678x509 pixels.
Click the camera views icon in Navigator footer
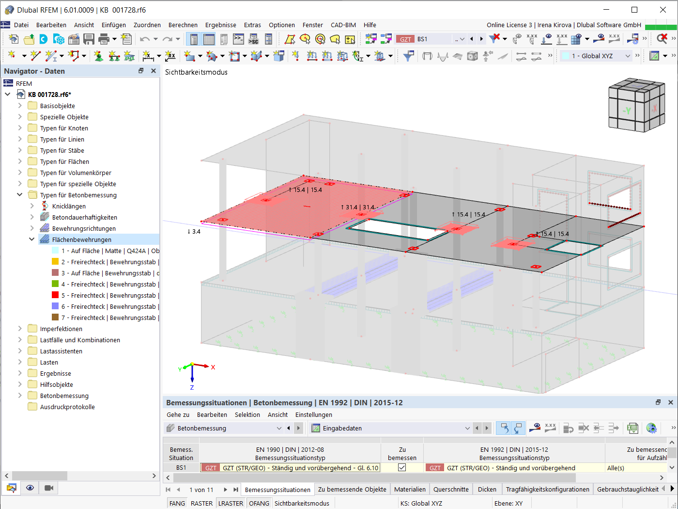pos(49,488)
